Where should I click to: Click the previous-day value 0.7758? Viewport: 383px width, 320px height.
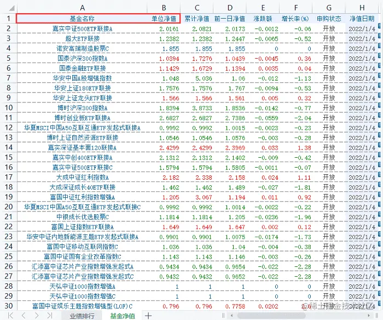pyautogui.click(x=235, y=306)
